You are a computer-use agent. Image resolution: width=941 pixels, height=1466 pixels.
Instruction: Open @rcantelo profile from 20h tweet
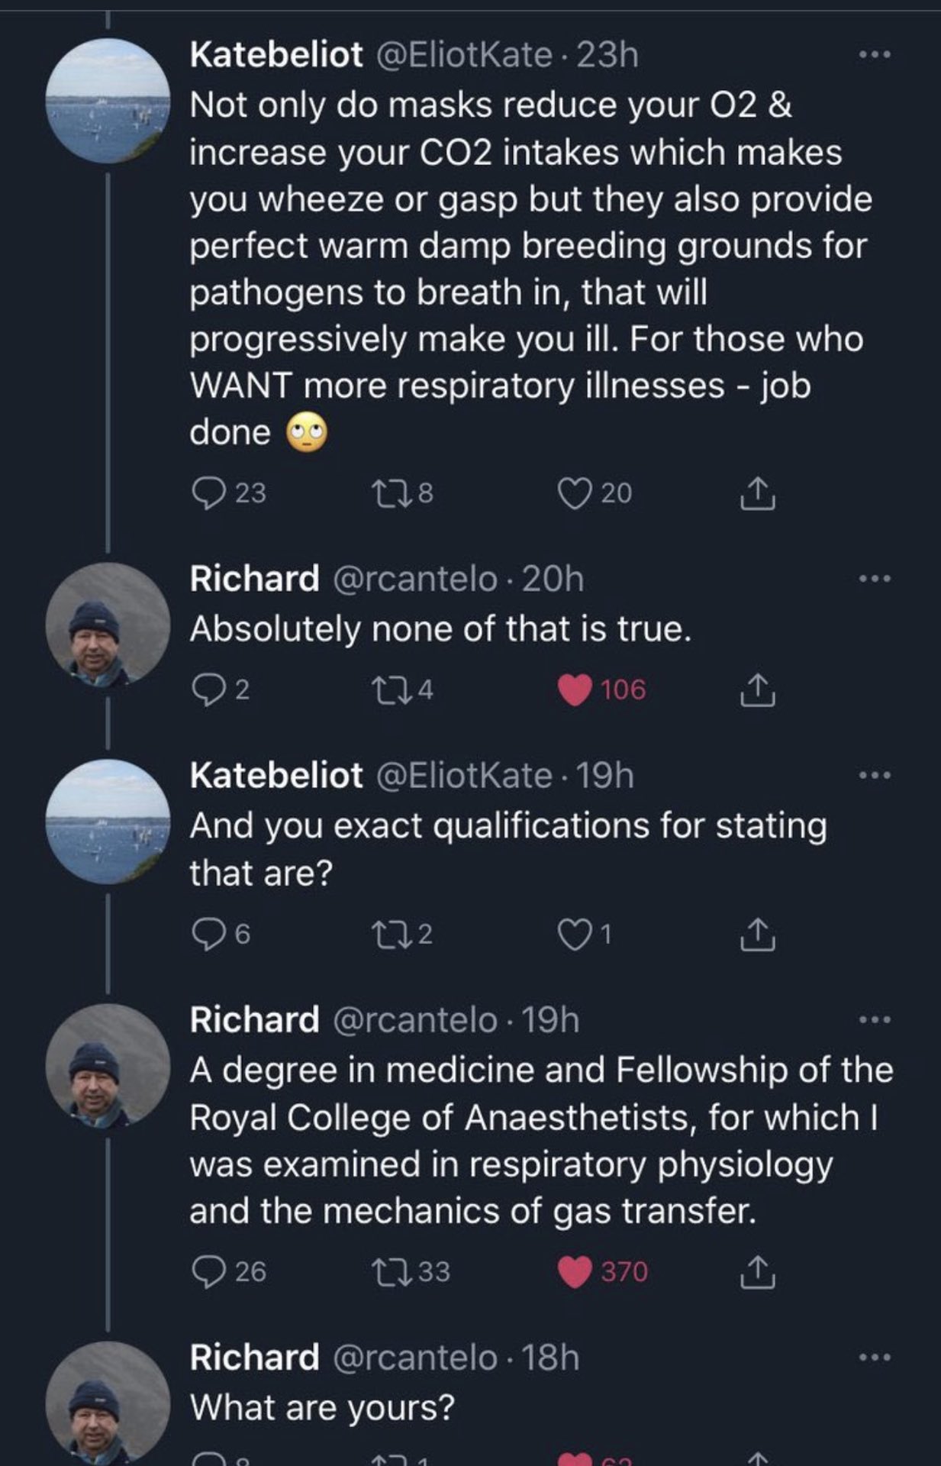pyautogui.click(x=414, y=579)
